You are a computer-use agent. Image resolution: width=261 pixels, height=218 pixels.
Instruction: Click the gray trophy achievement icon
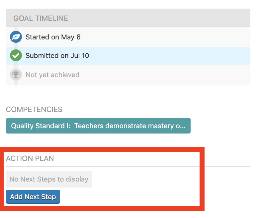pyautogui.click(x=16, y=75)
